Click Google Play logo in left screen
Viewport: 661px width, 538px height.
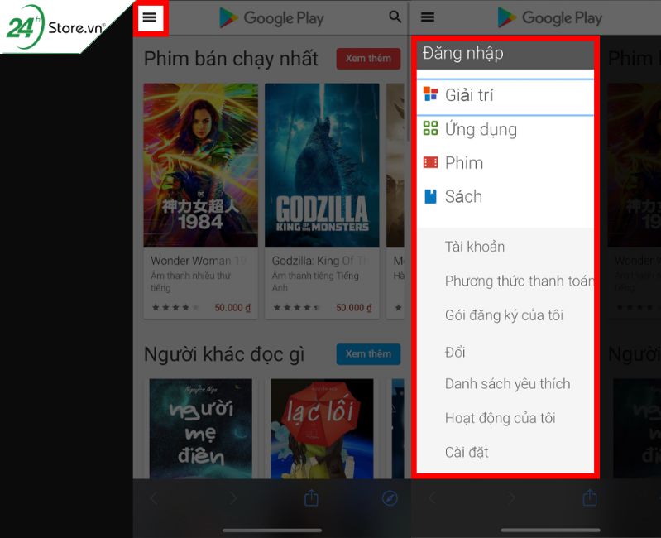tap(272, 18)
